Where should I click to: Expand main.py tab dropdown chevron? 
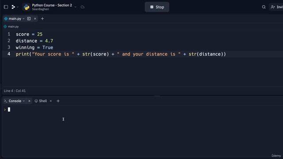pos(23,19)
